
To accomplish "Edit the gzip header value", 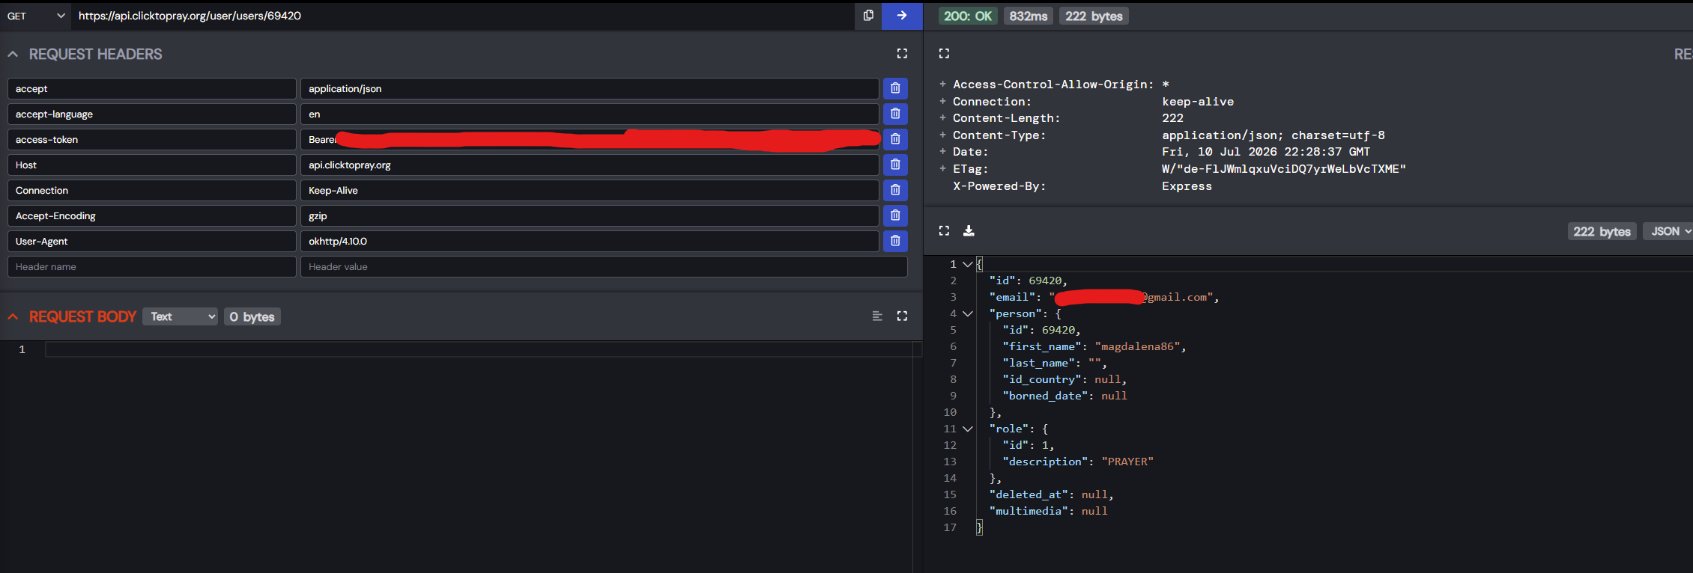I will point(590,215).
